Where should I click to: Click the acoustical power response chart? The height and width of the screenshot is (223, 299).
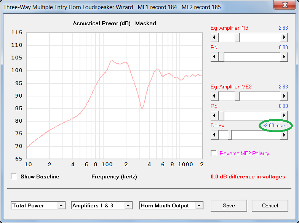114,96
